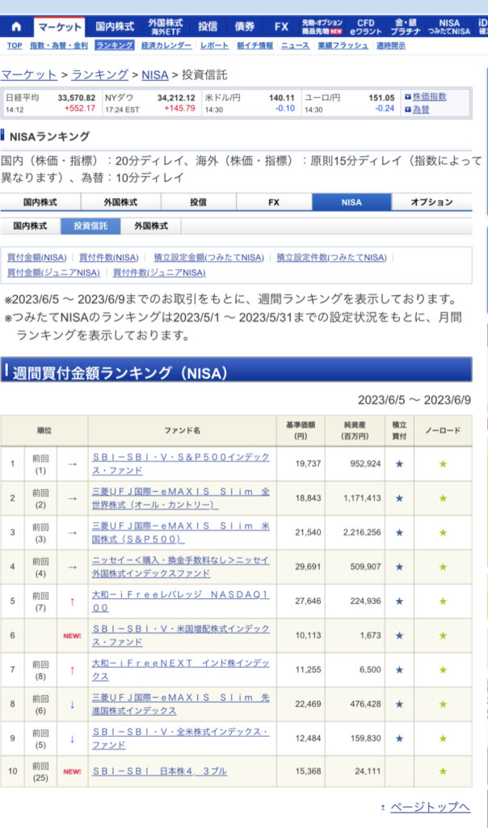This screenshot has height=828, width=488.
Task: Open the CFD eワラント menu
Action: [366, 27]
